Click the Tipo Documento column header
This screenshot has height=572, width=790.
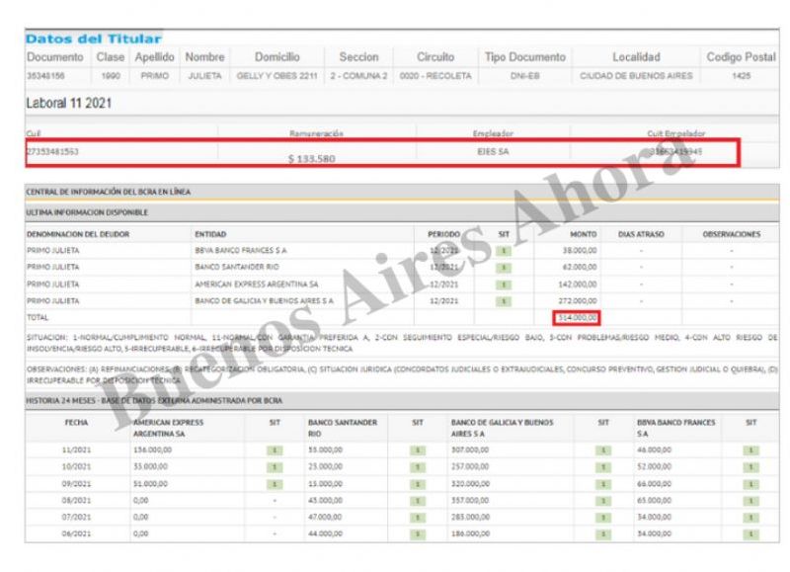click(x=525, y=57)
